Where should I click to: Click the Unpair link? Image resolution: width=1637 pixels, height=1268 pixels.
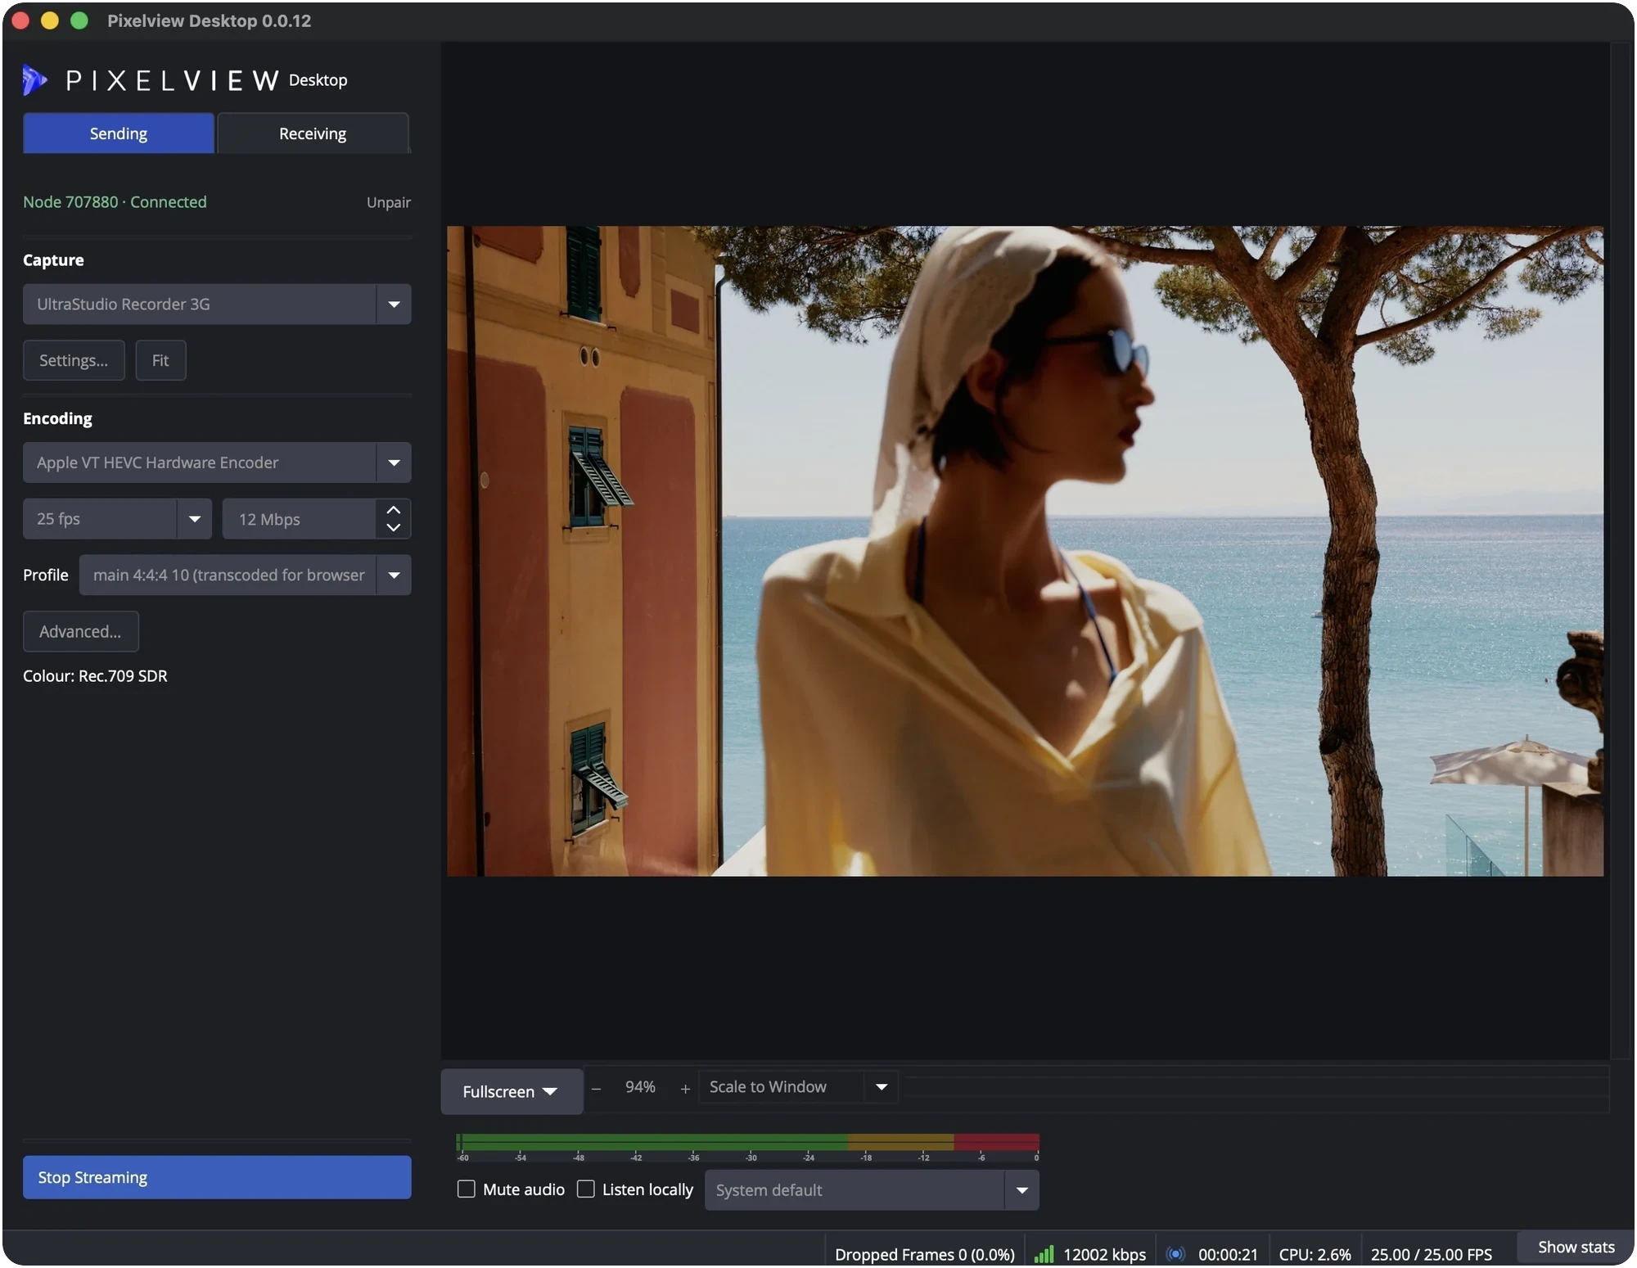click(x=388, y=202)
